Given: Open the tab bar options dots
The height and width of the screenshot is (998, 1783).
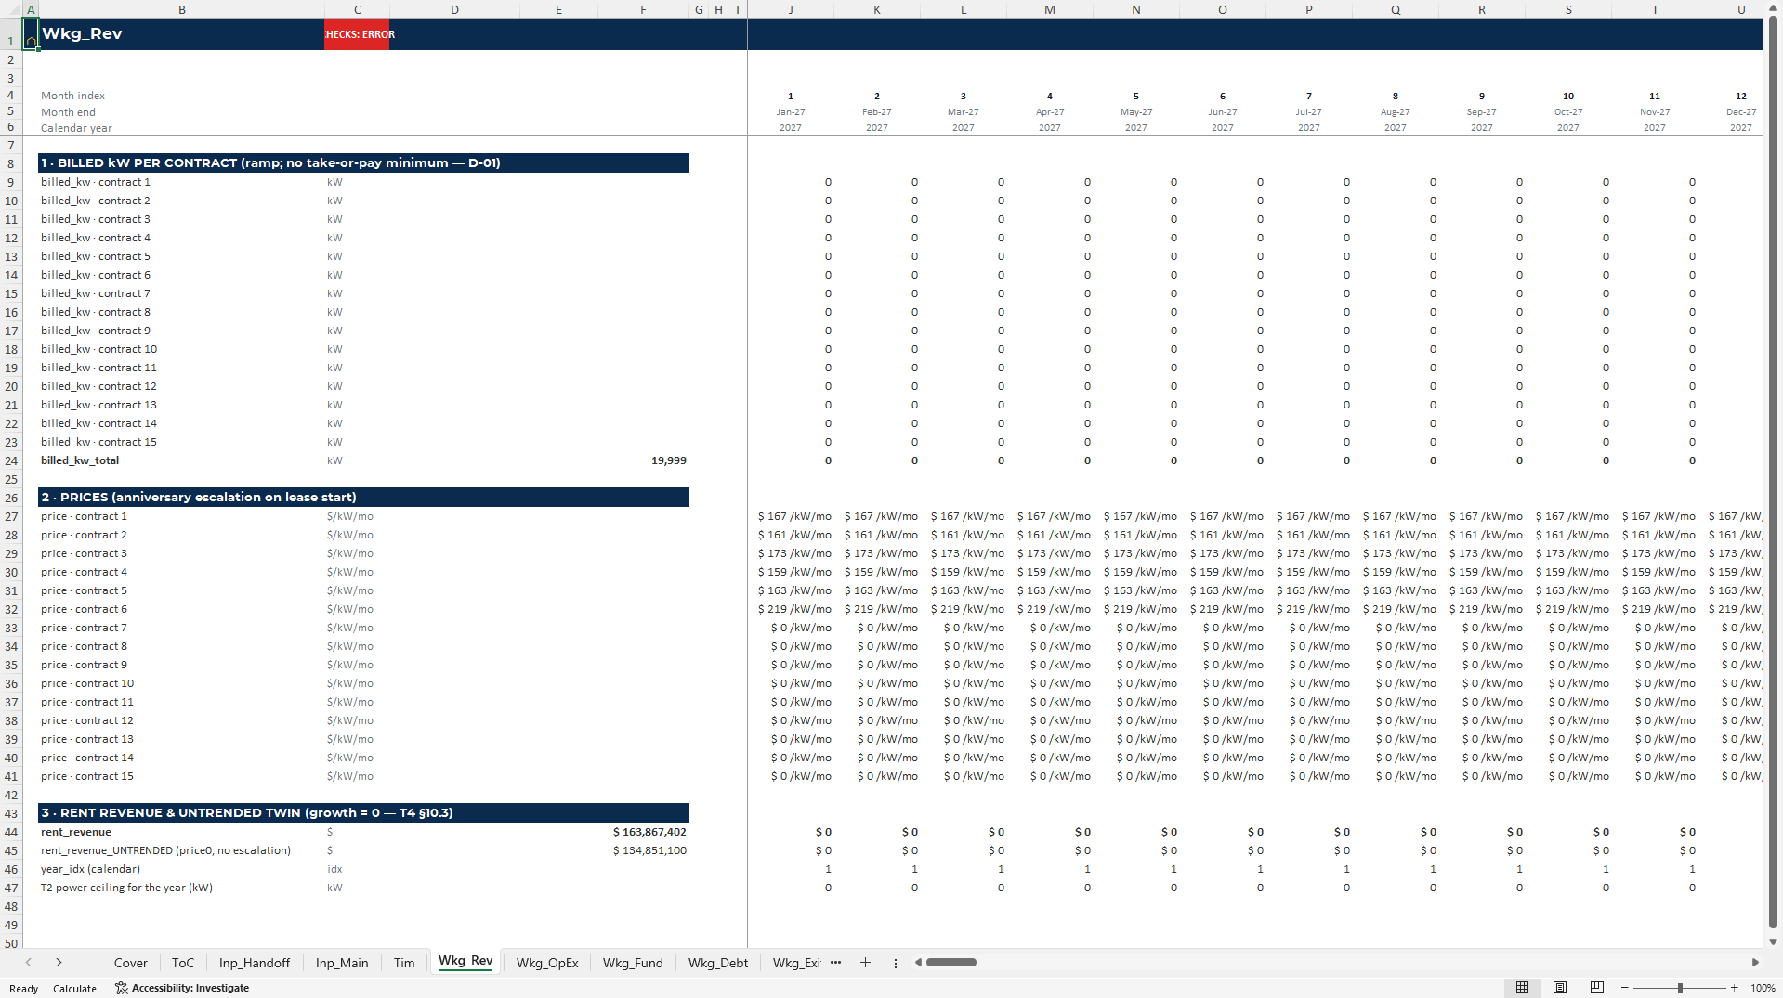Looking at the screenshot, I should [x=896, y=963].
